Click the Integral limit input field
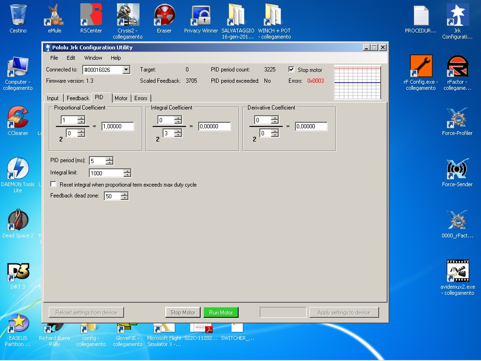Image resolution: width=481 pixels, height=361 pixels. coord(107,173)
